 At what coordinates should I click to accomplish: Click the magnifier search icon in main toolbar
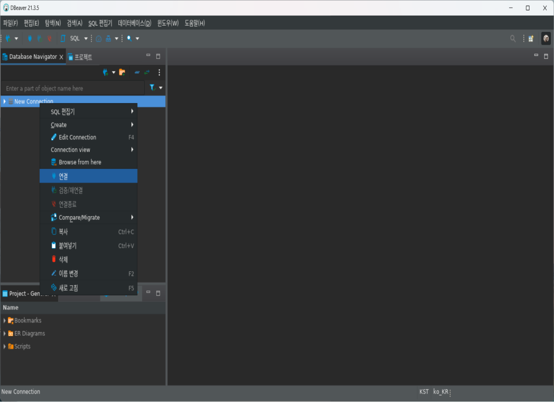129,39
